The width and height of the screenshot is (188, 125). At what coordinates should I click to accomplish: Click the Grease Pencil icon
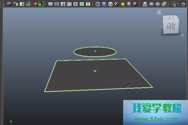41,4
